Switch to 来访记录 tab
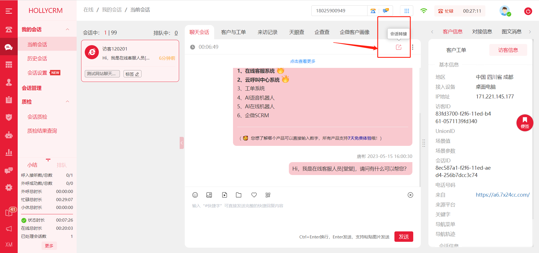Viewport: 539px width, 253px height. pos(268,32)
